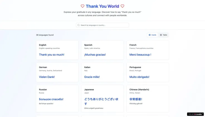Dismiss the Lovable badge with its X

pyautogui.click(x=203, y=114)
